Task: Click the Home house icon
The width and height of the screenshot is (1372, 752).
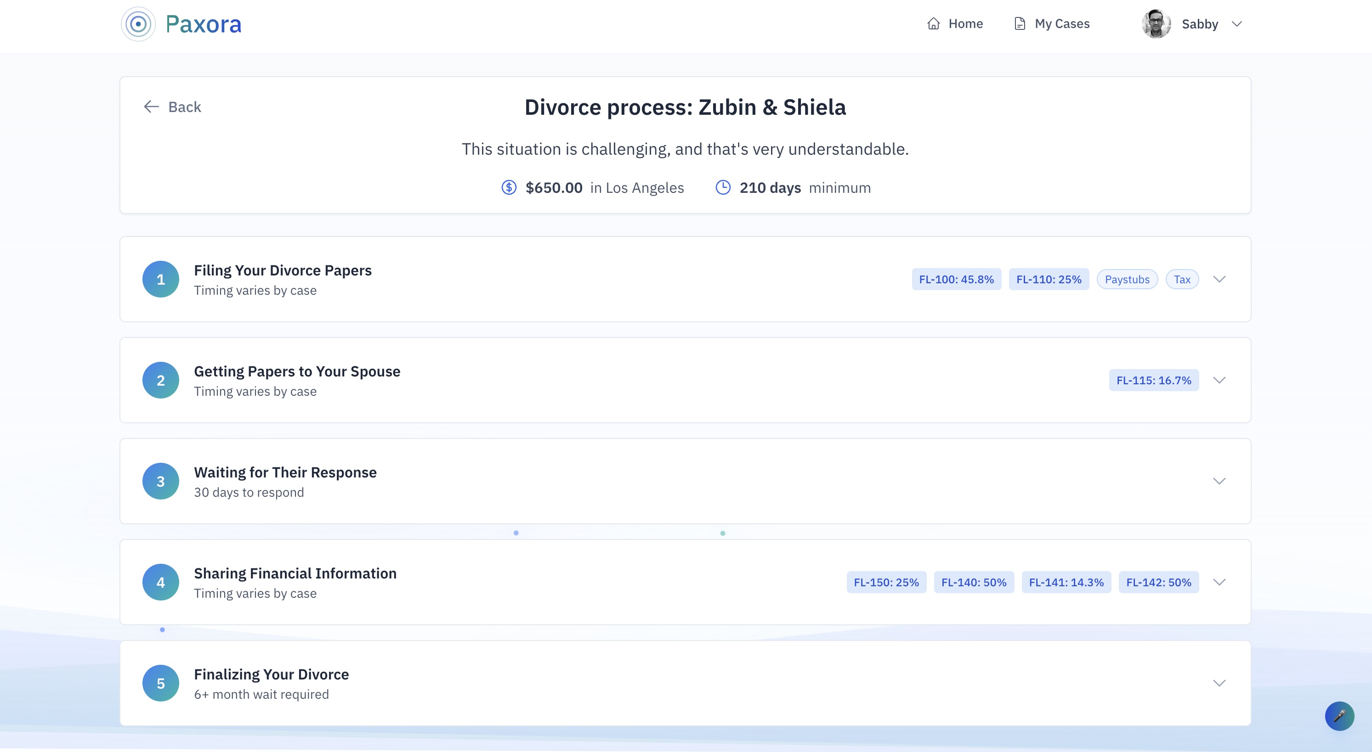Action: [x=933, y=24]
